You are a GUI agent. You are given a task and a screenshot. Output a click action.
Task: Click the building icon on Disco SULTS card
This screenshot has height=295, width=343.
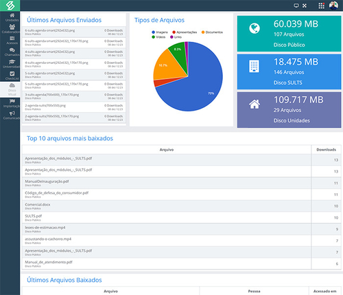pyautogui.click(x=254, y=66)
